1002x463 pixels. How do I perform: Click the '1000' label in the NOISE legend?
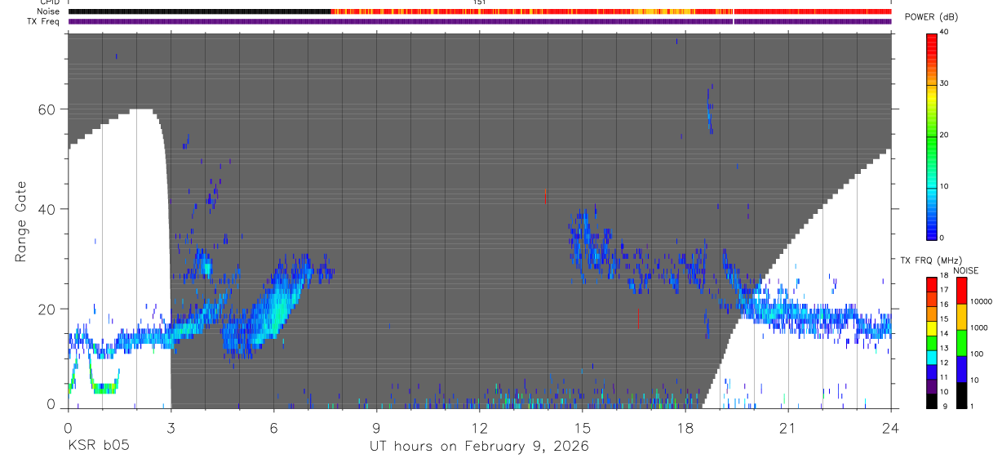(x=978, y=327)
